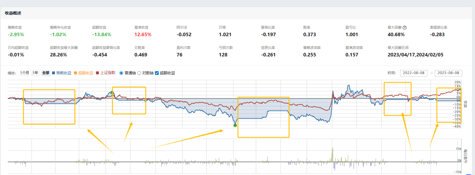Viewport: 475px width, 175px height.
Task: Click the 亏损次数 value 128
Action: coord(223,55)
